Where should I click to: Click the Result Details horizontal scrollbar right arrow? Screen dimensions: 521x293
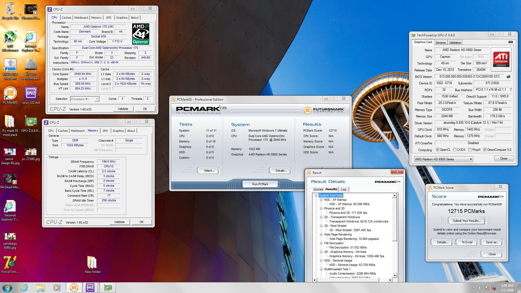(390, 280)
